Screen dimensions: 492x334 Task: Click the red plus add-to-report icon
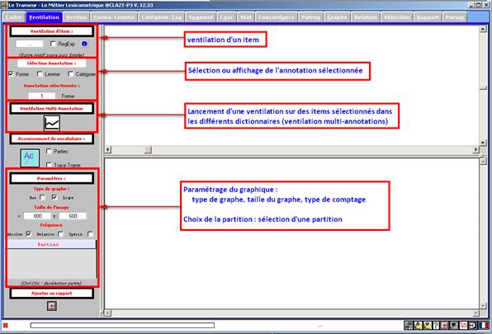52,306
